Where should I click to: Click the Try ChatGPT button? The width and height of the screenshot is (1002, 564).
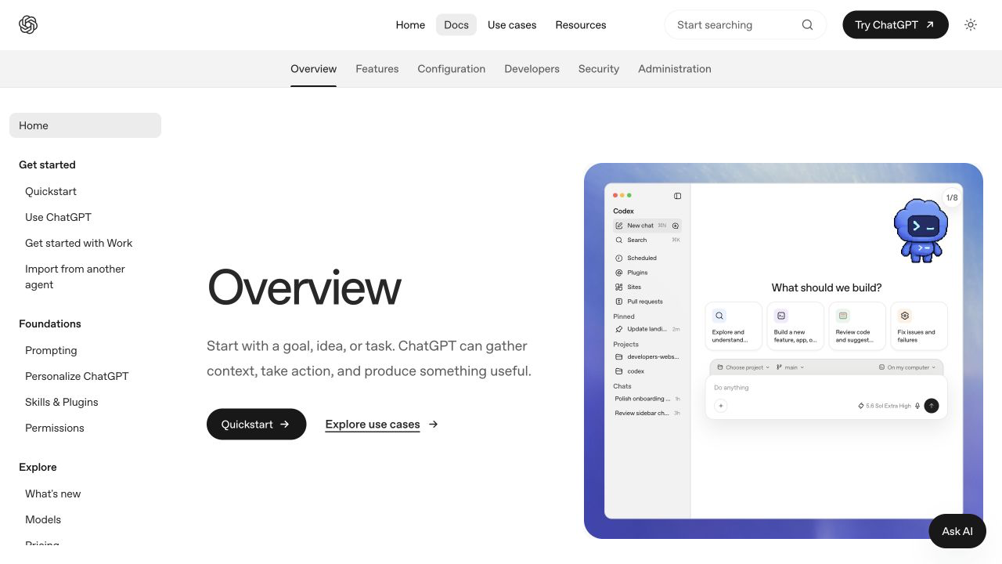(896, 25)
